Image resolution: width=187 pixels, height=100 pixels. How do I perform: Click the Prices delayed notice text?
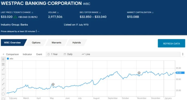click(18, 31)
